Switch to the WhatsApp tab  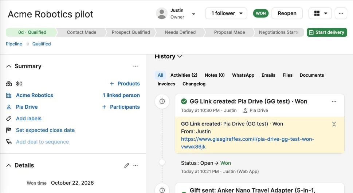tap(243, 75)
